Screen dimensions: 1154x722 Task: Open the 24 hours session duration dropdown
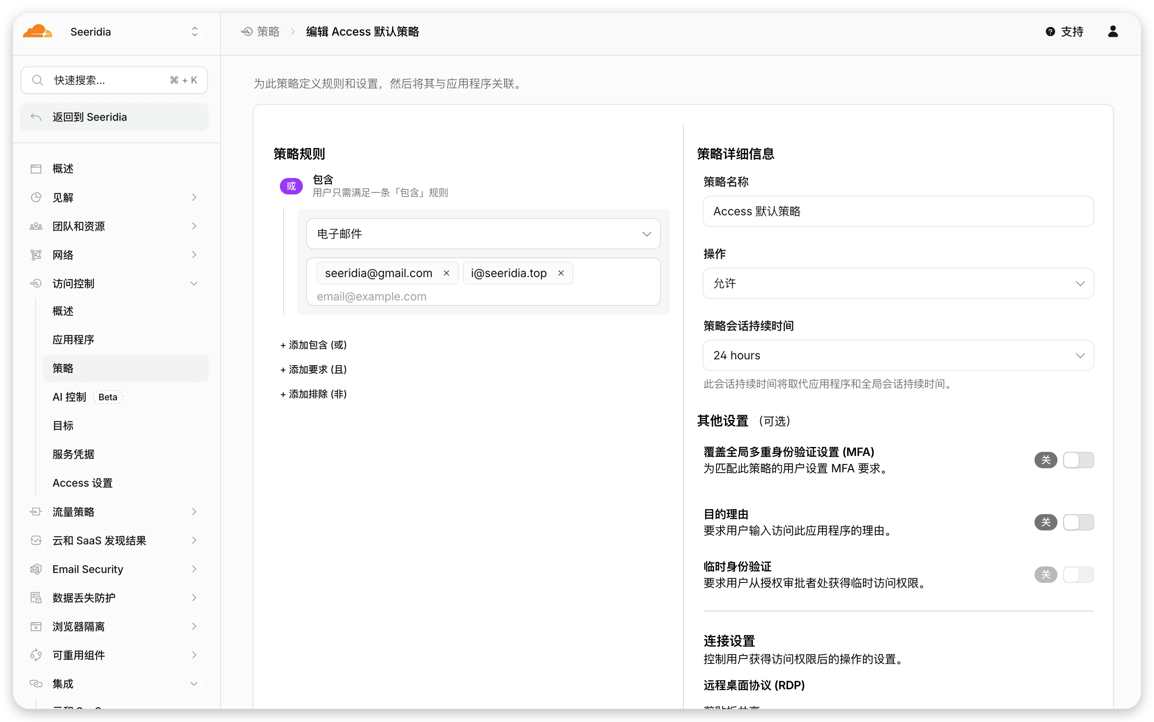click(x=897, y=355)
